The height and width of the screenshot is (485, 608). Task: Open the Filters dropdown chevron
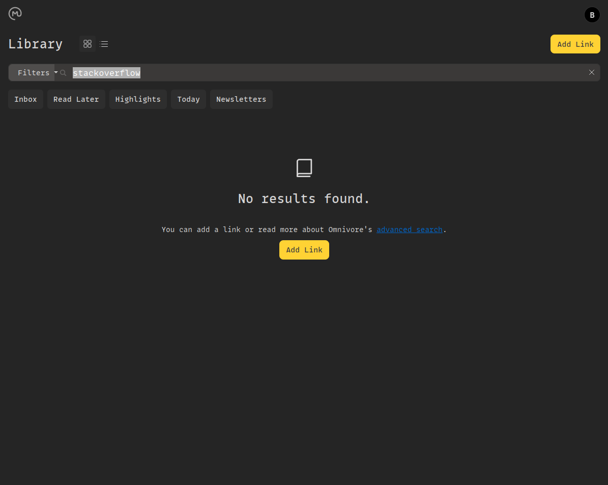(x=55, y=72)
